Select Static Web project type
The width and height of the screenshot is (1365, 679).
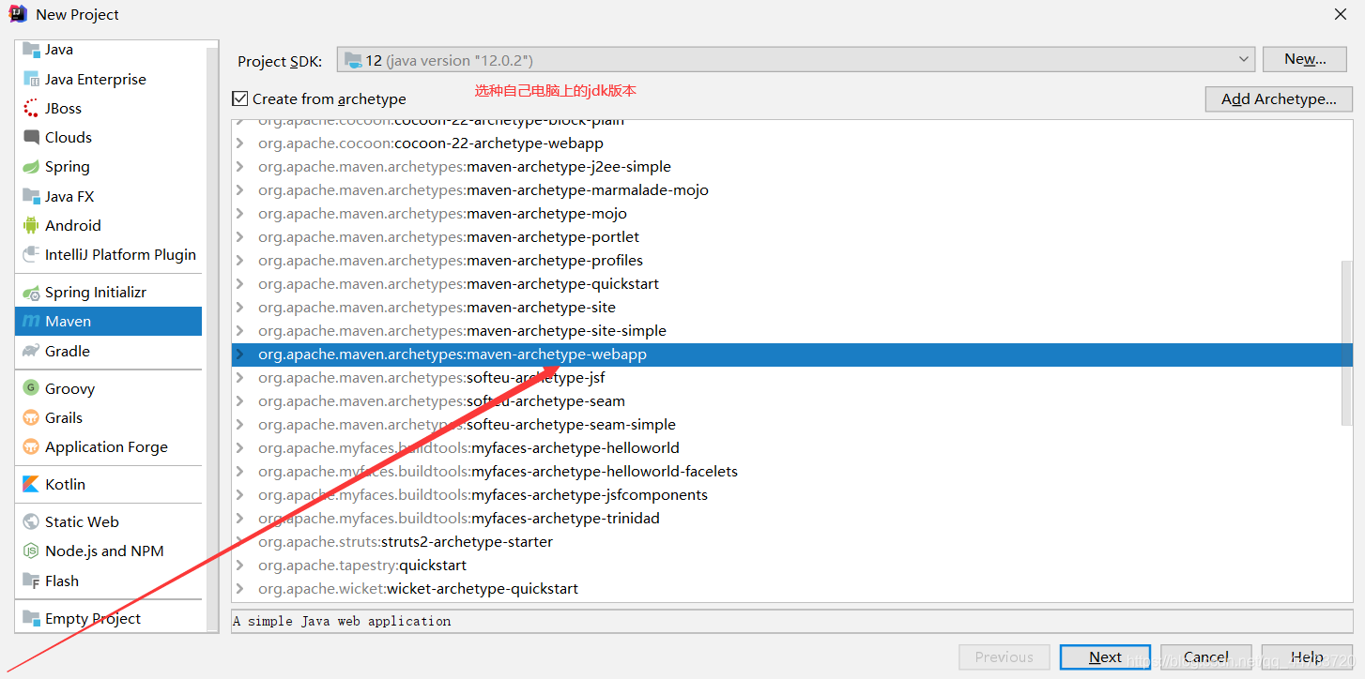(109, 521)
